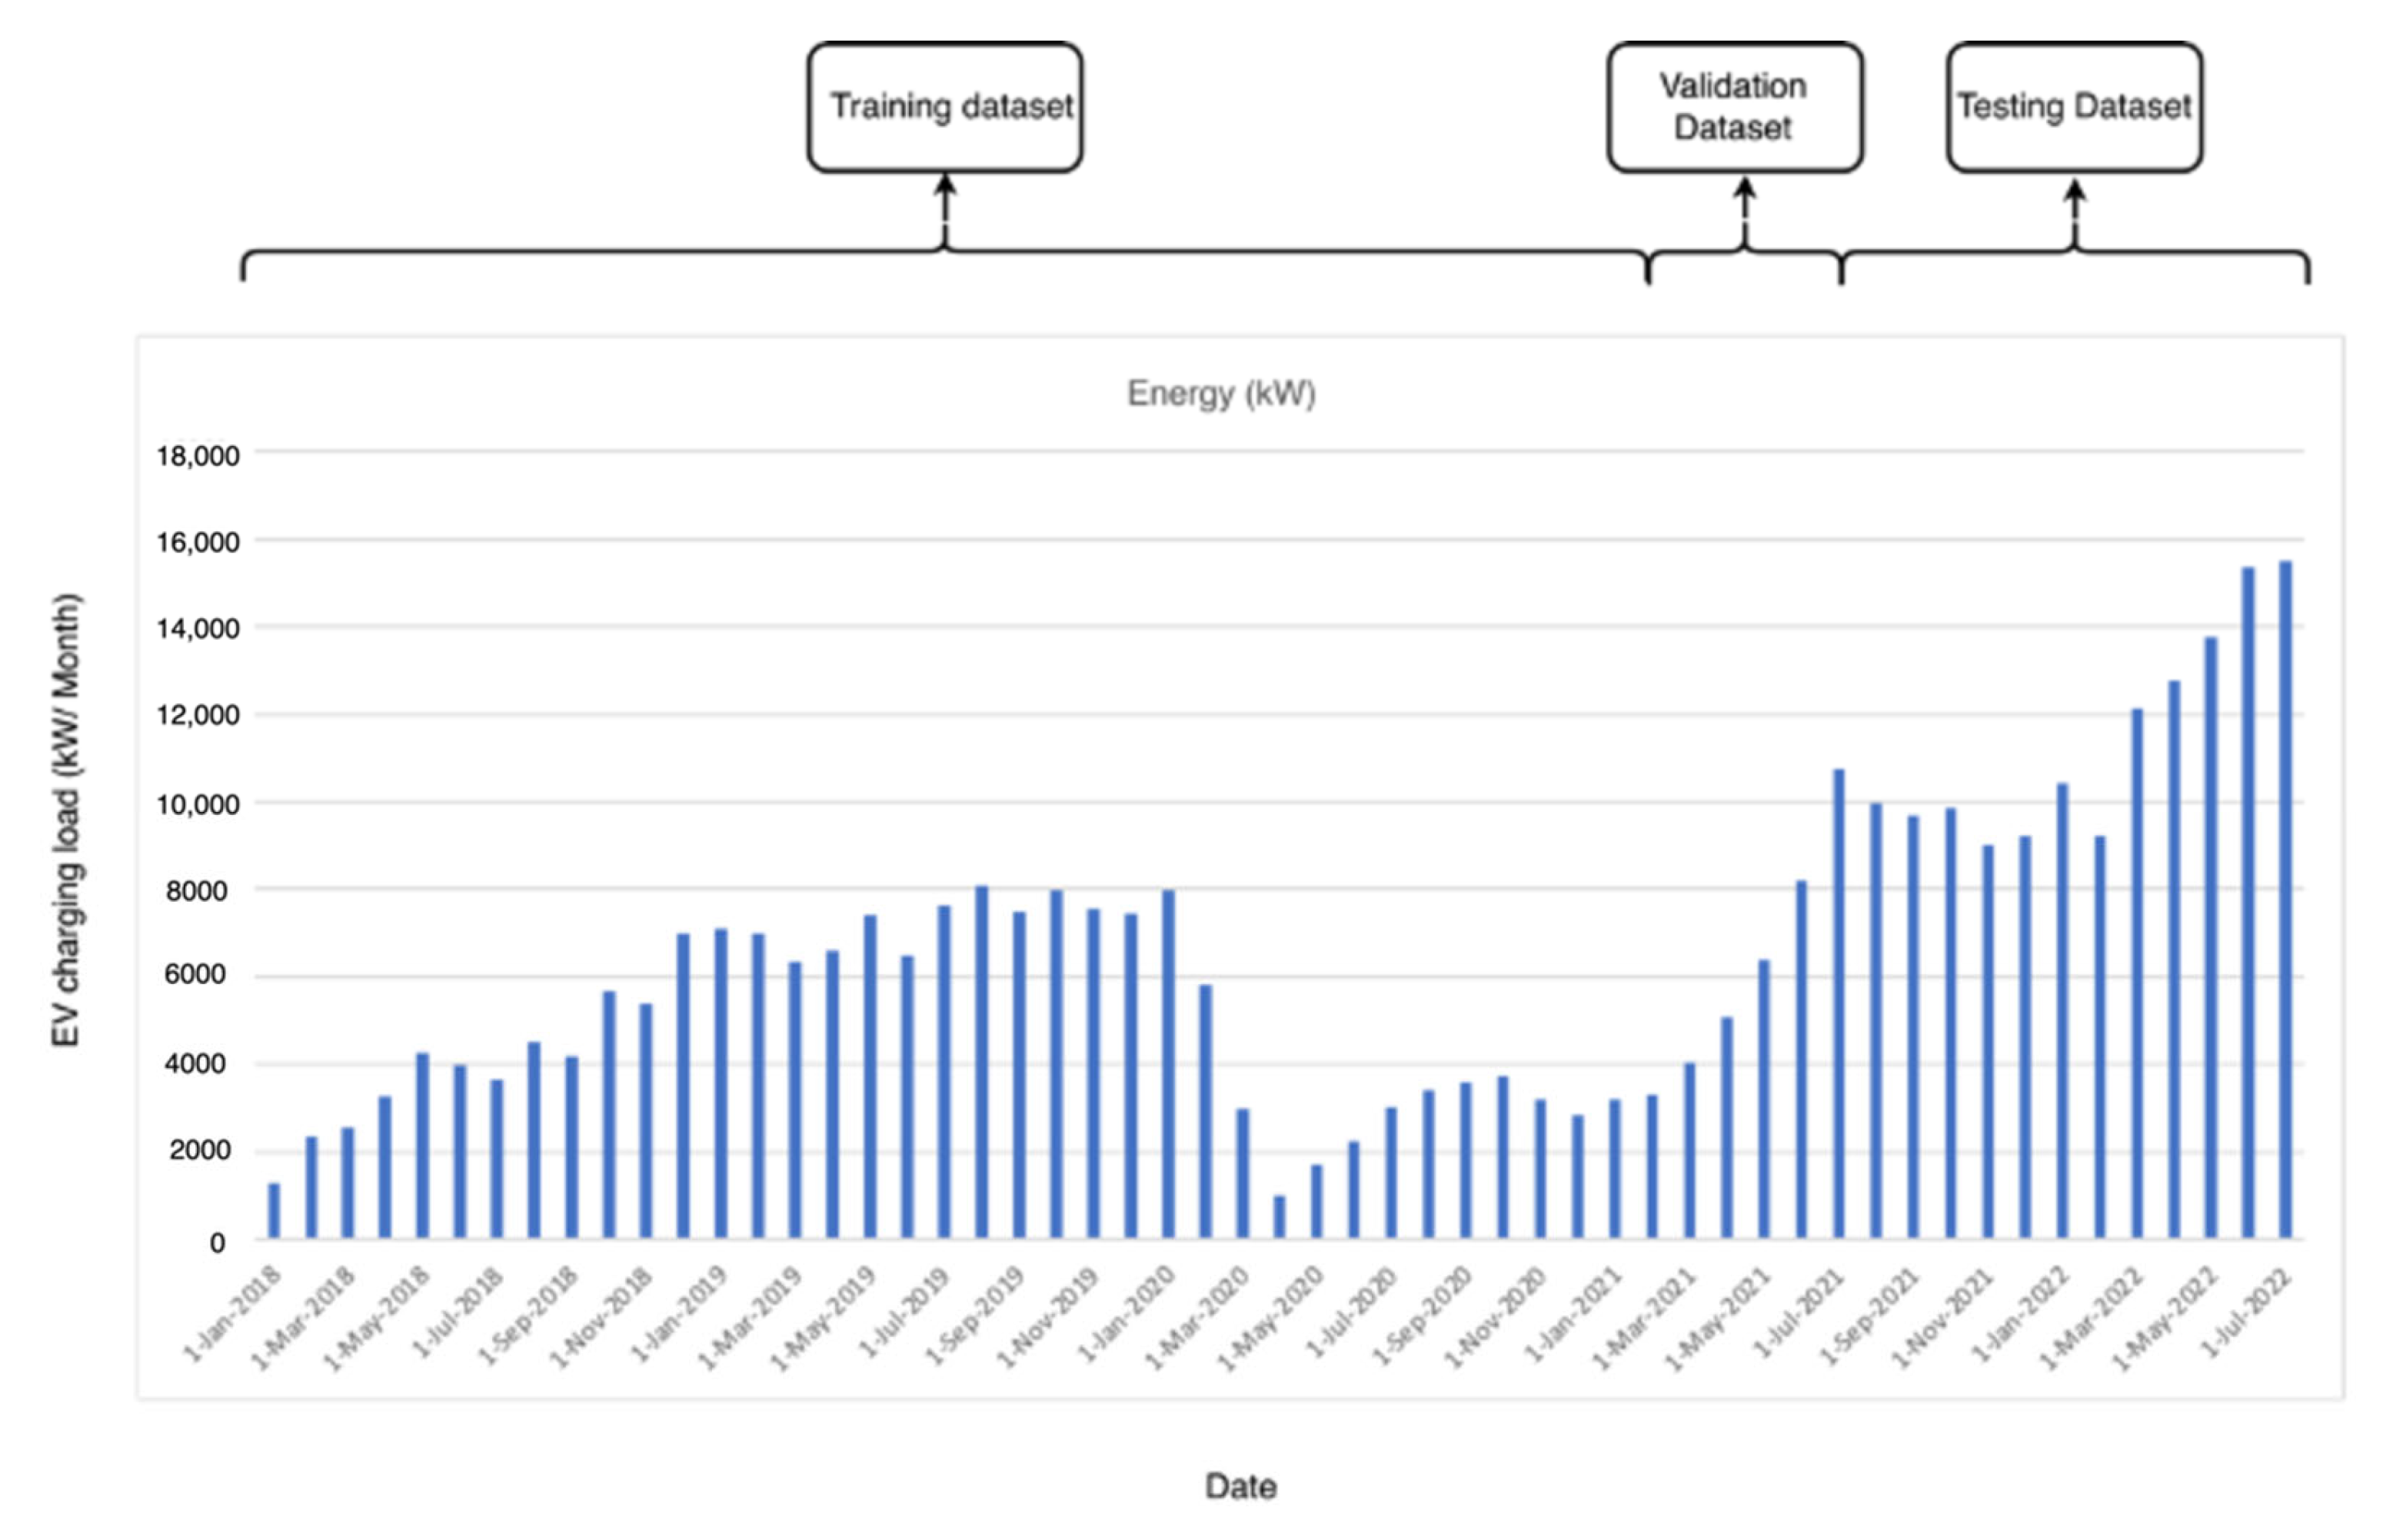Click the 10,000 y-axis label
The width and height of the screenshot is (2403, 1540).
tap(197, 804)
